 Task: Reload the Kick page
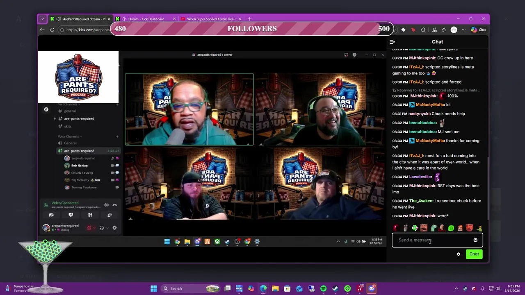coord(52,29)
